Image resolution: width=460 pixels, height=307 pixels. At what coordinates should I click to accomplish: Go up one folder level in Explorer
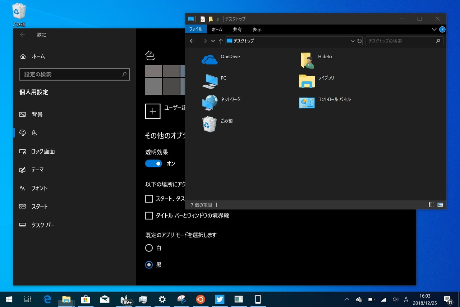click(x=221, y=41)
